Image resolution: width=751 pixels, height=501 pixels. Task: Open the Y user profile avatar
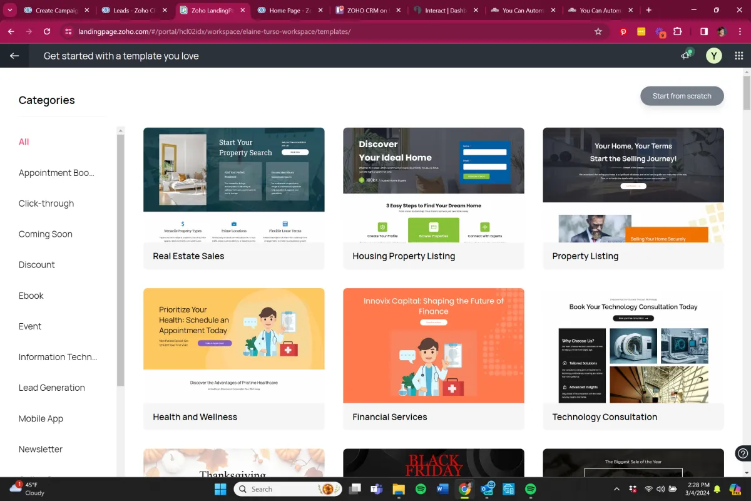click(x=713, y=56)
